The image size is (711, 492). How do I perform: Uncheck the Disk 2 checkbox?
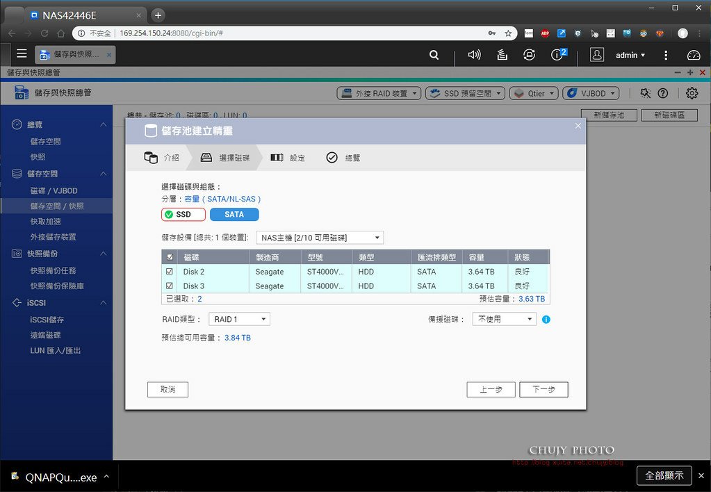pyautogui.click(x=170, y=272)
